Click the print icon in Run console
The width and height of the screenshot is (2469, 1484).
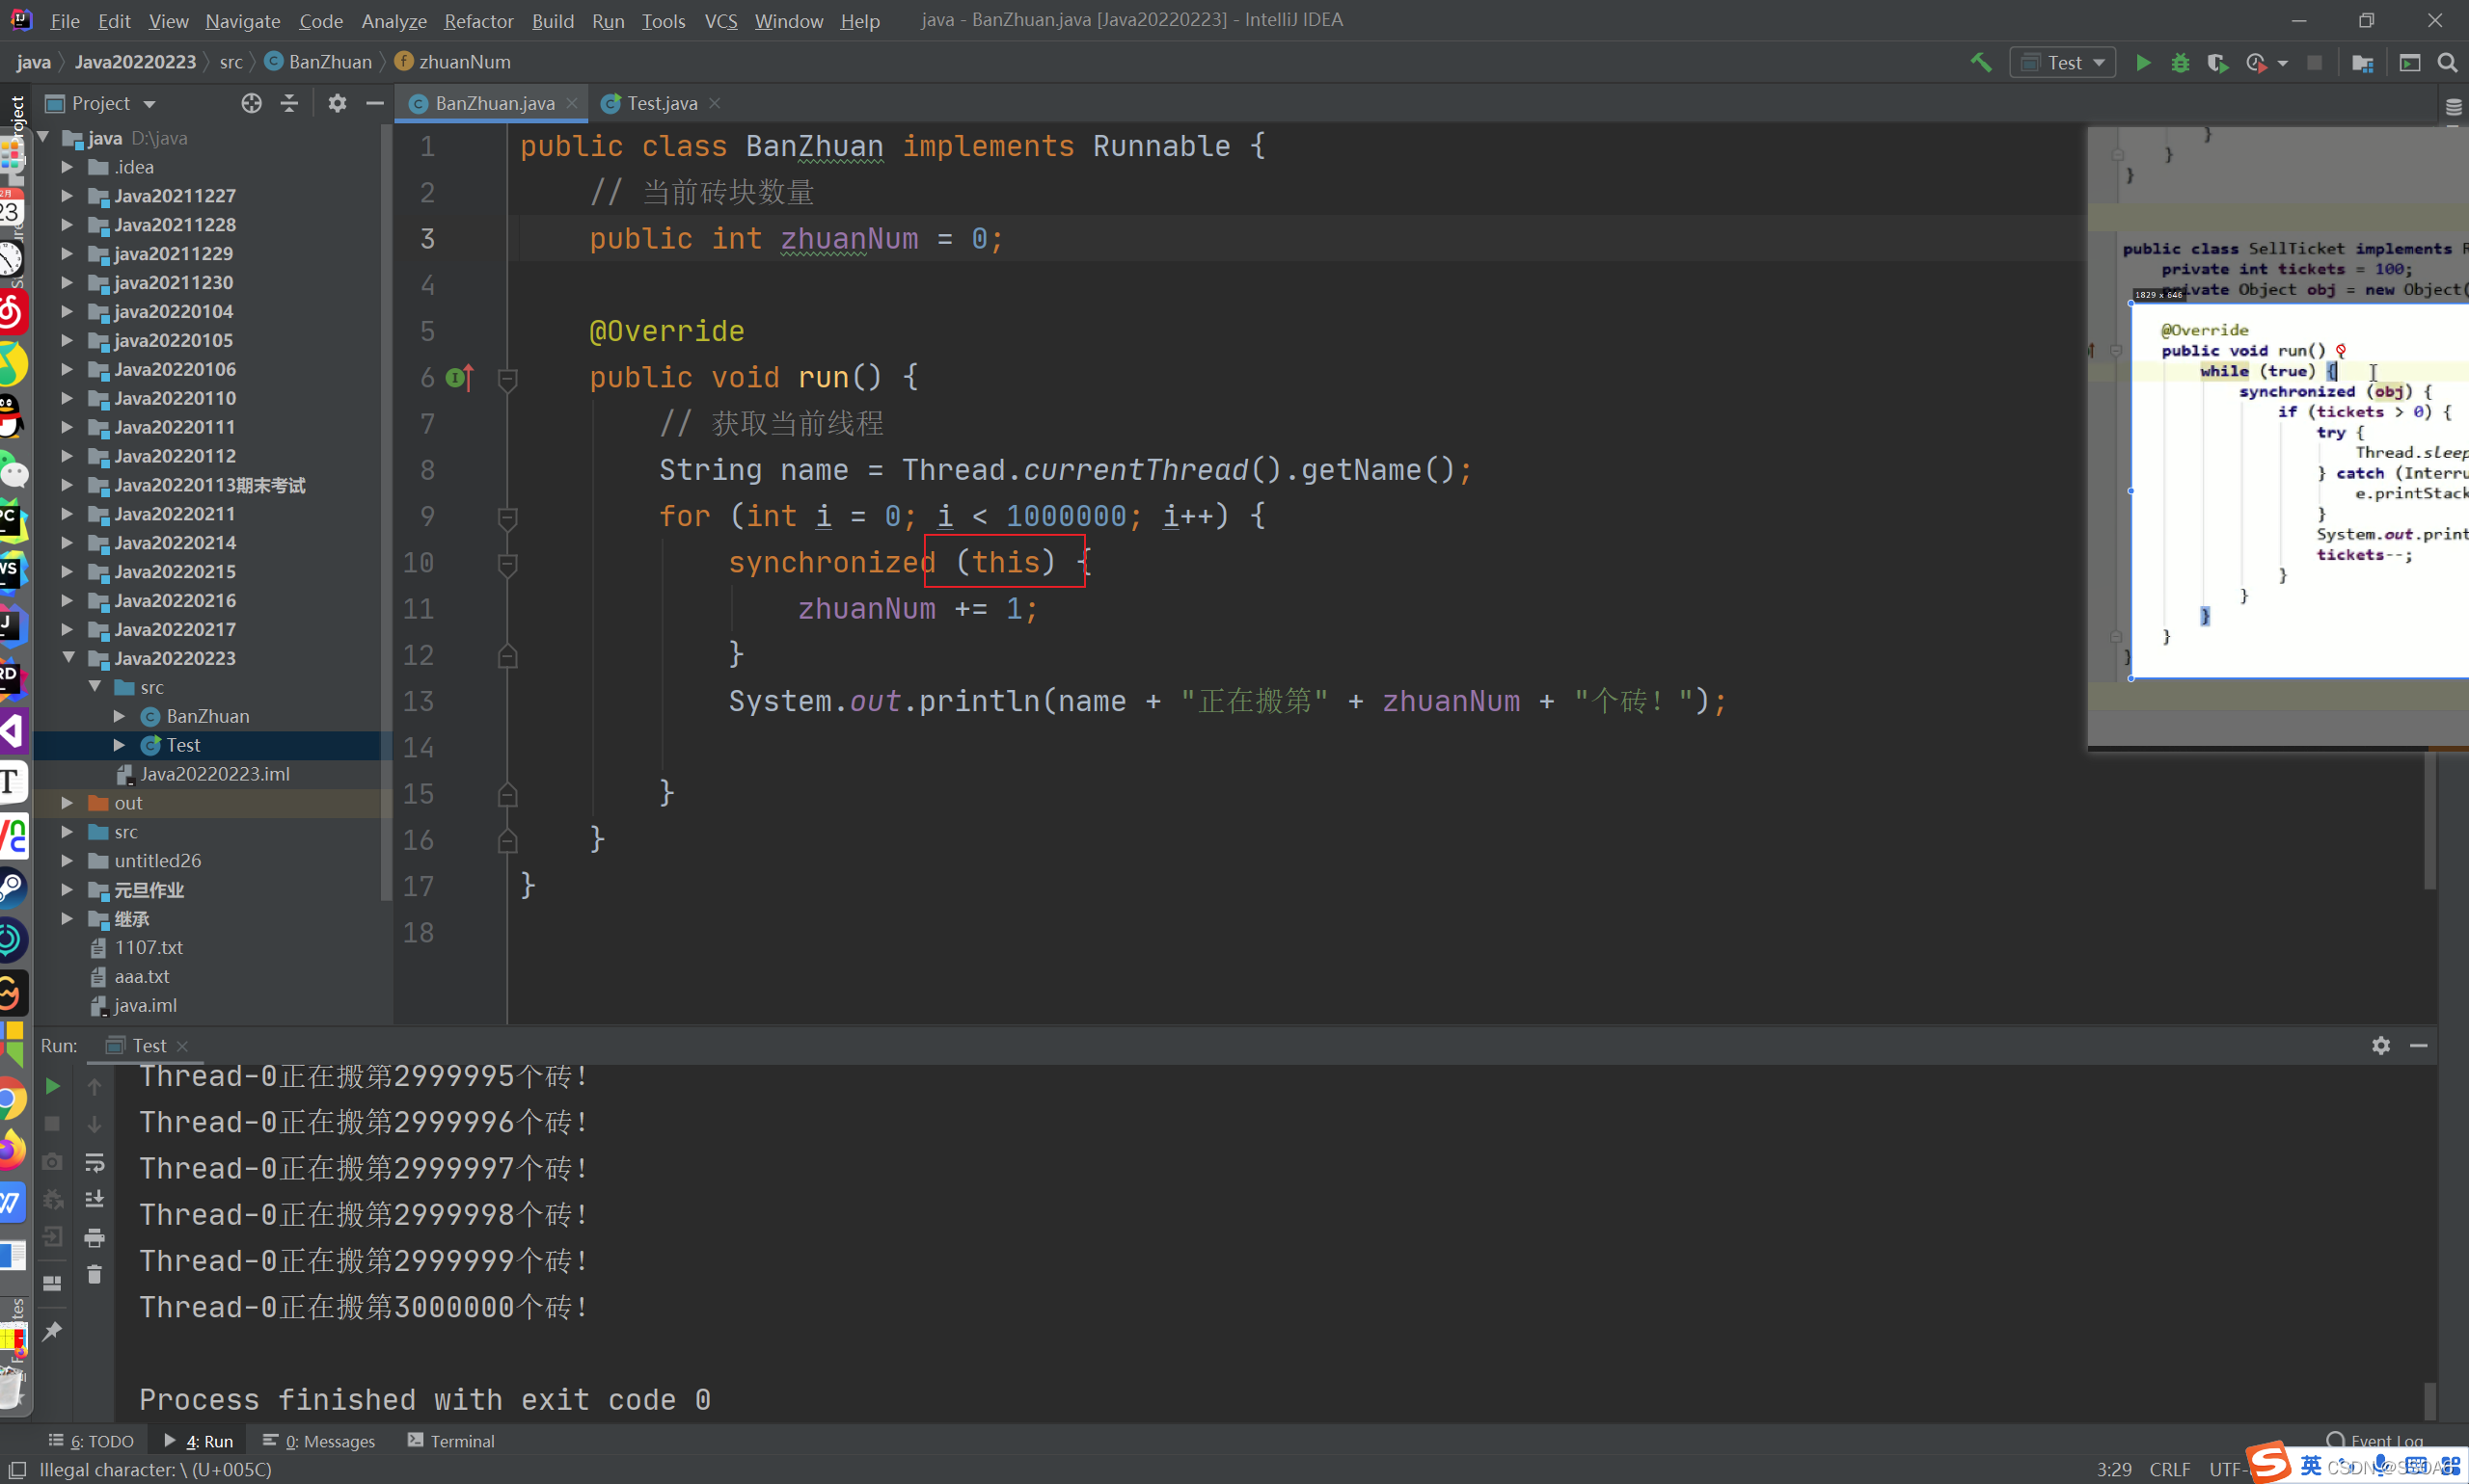coord(95,1238)
